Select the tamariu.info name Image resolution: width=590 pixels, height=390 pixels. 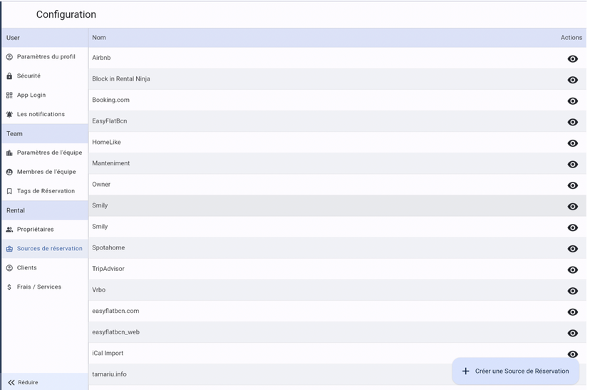point(109,374)
